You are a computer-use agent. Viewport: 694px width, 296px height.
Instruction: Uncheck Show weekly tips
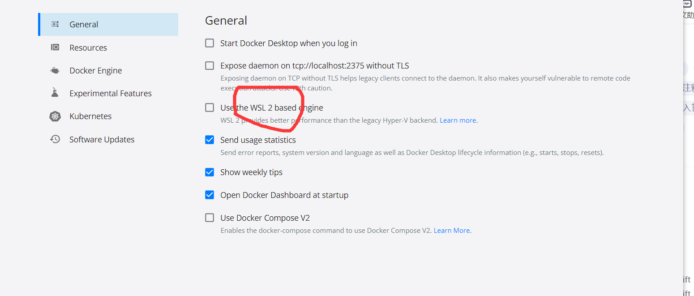pyautogui.click(x=210, y=172)
